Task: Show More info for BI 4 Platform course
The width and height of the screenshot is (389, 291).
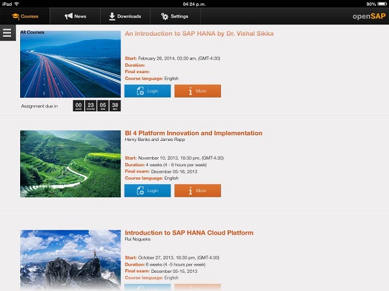Action: click(x=198, y=191)
